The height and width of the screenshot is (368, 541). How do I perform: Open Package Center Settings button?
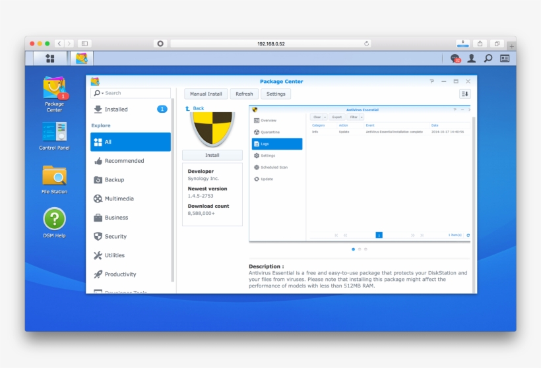click(276, 94)
